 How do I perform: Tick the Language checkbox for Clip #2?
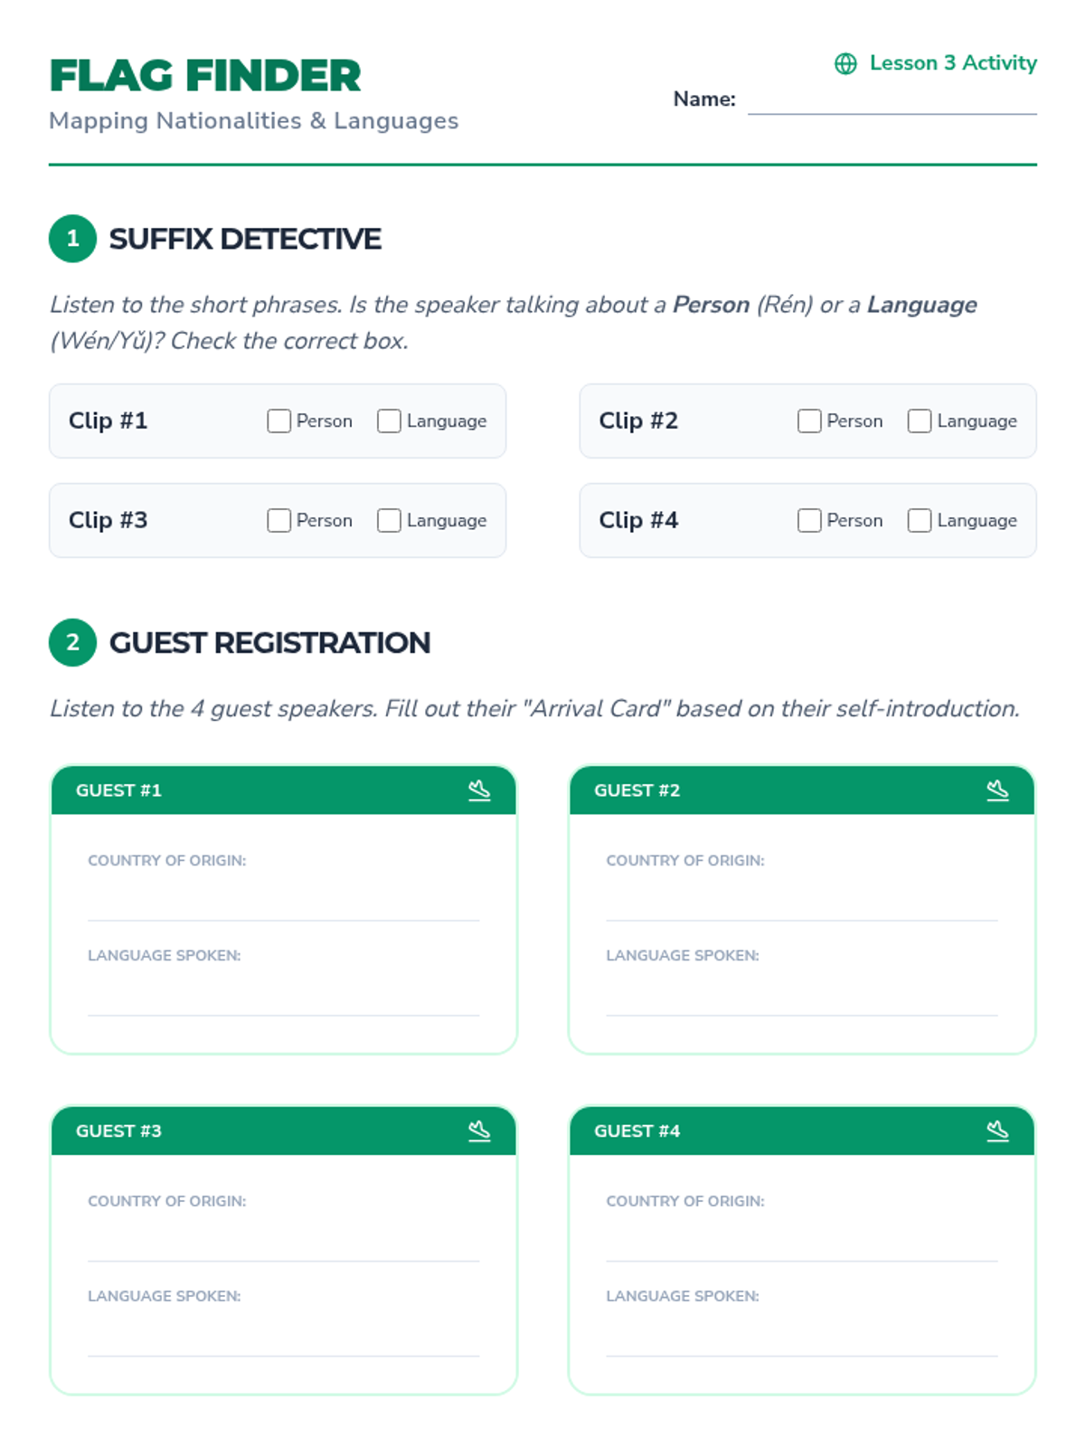[x=920, y=421]
